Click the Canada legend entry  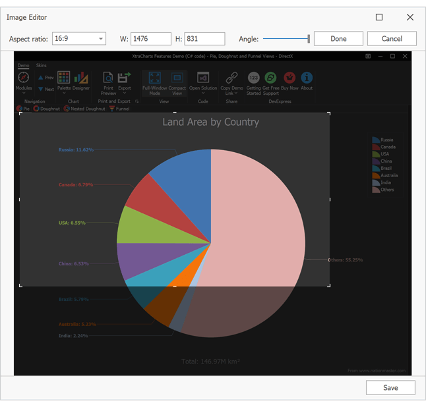point(384,147)
